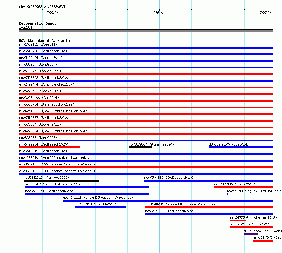Select nsv573051 (Cooper2011) label

tap(251, 224)
